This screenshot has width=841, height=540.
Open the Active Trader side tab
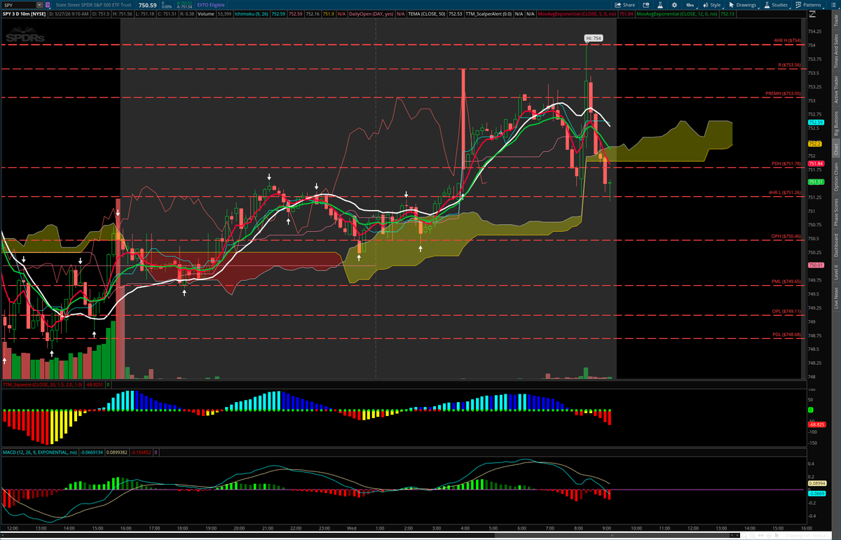(x=835, y=89)
